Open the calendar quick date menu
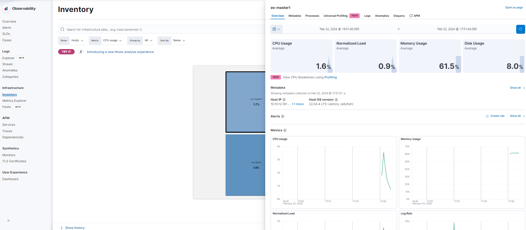This screenshot has width=526, height=230. [276, 29]
